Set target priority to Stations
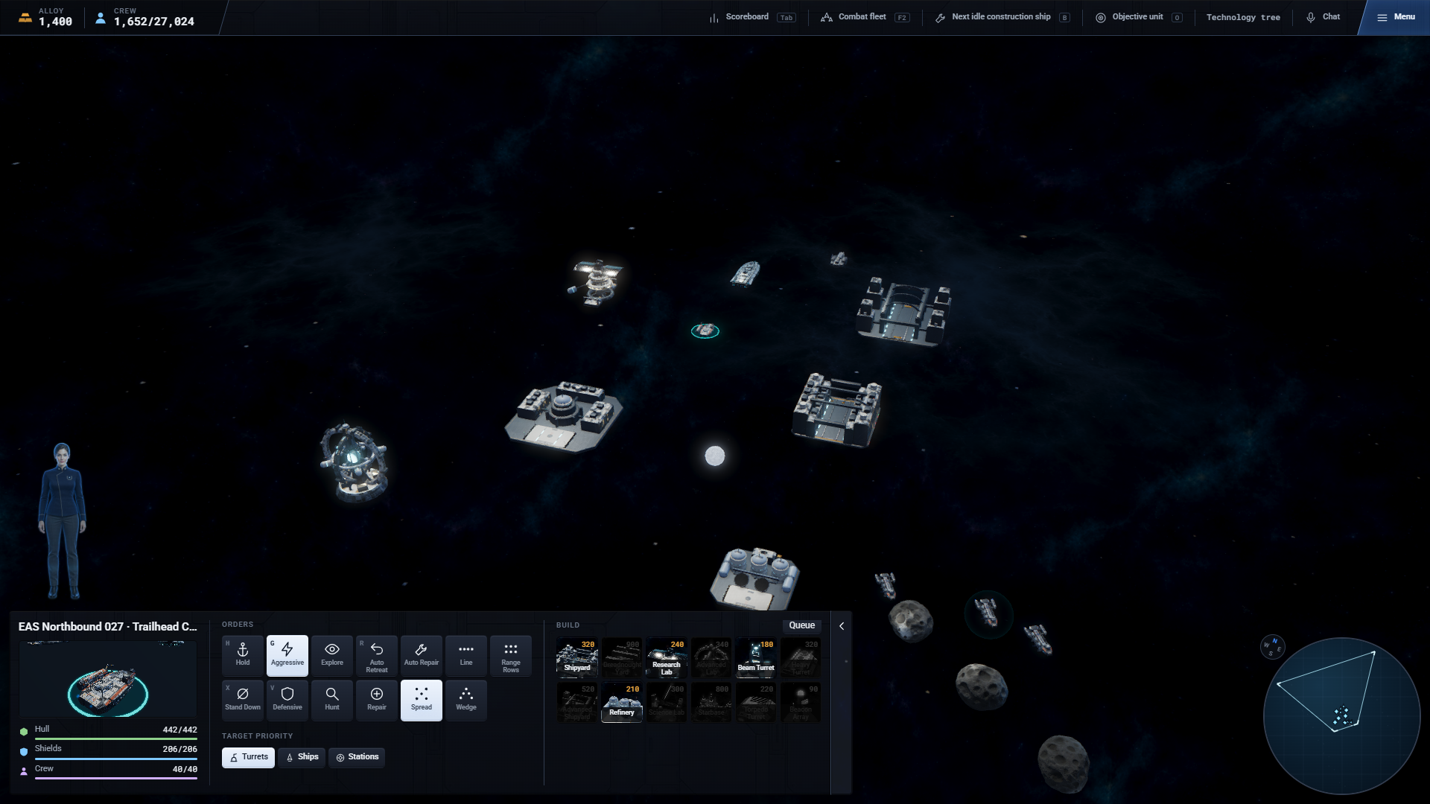Screen dimensions: 1430x804 click(357, 757)
